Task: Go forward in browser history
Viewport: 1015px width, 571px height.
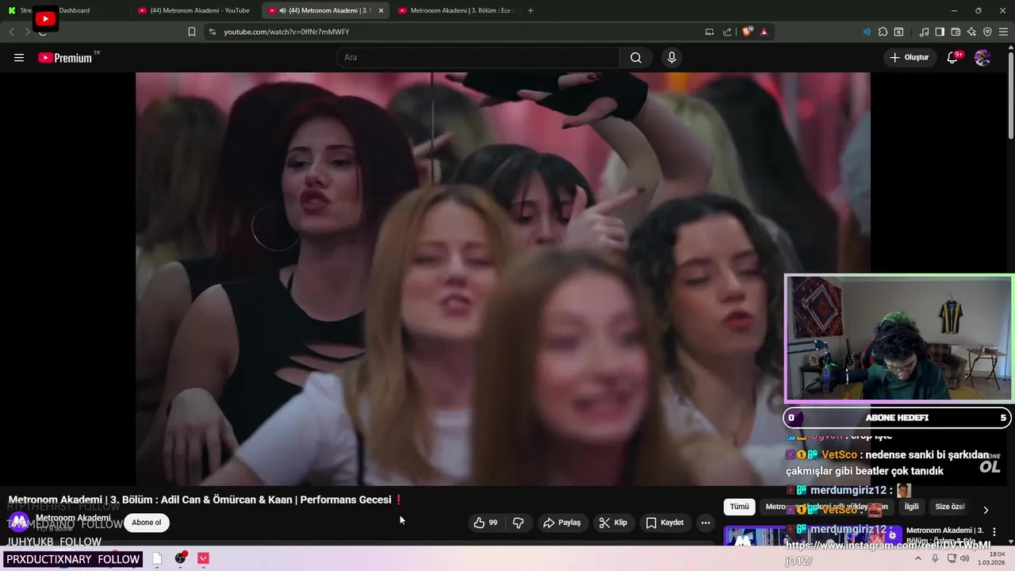Action: click(x=27, y=32)
